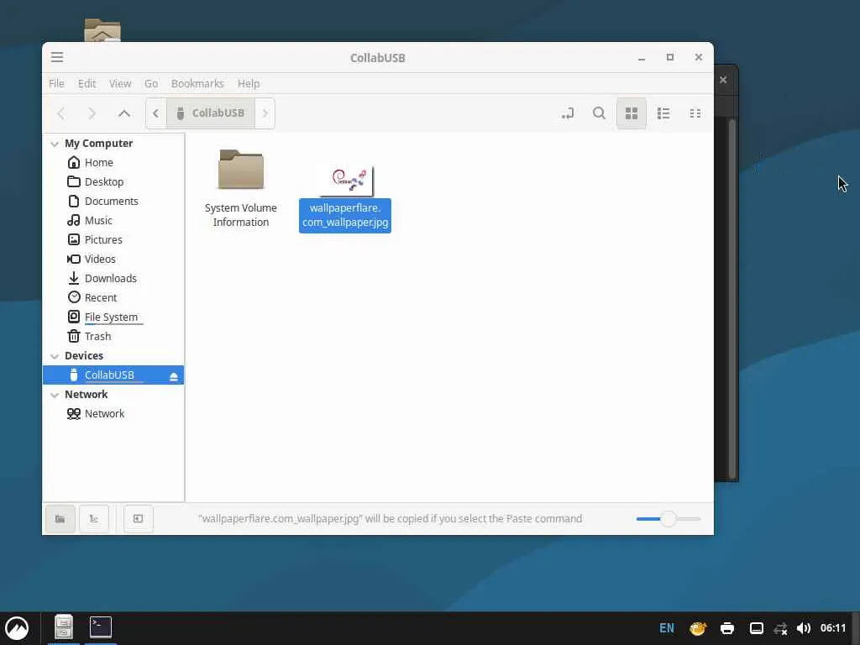This screenshot has height=645, width=860.
Task: Select Home in sidebar
Action: 113,162
